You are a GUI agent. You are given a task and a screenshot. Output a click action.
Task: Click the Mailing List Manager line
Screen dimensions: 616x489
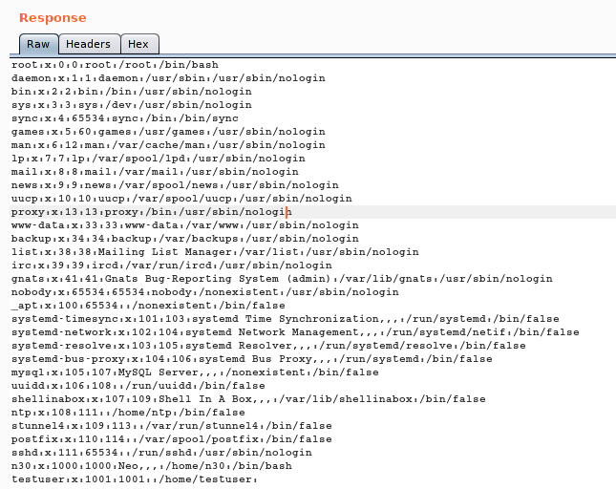pos(215,252)
